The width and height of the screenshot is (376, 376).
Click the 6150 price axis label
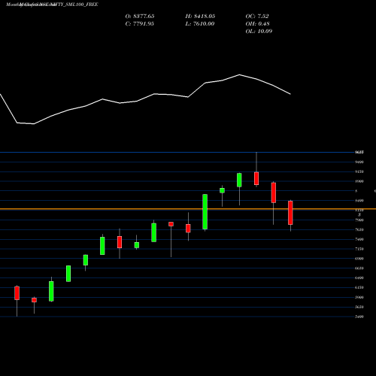click(359, 287)
